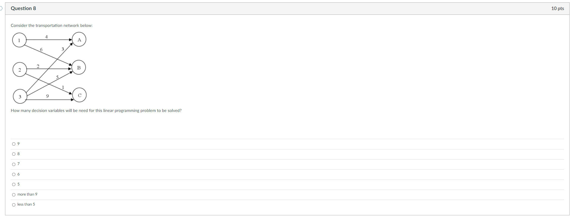The image size is (575, 223).
Task: Click the edge cost label 9
Action: tap(47, 96)
